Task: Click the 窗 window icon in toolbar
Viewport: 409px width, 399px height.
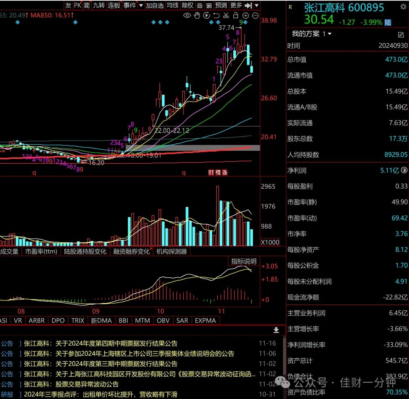Action: [x=209, y=5]
